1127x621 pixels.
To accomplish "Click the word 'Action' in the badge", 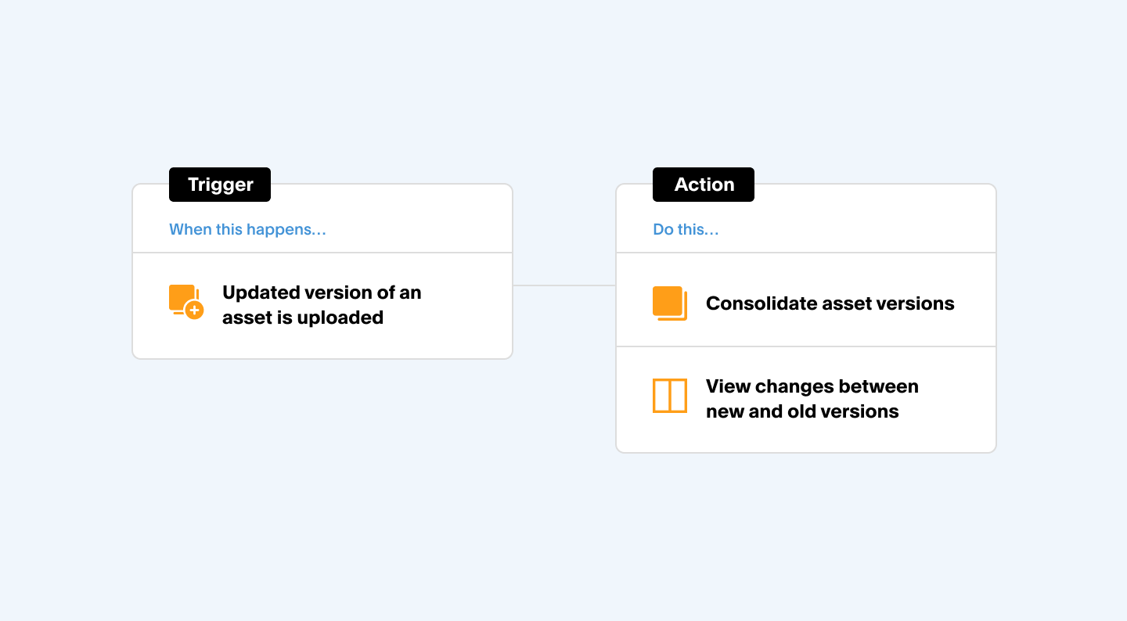I will click(704, 185).
